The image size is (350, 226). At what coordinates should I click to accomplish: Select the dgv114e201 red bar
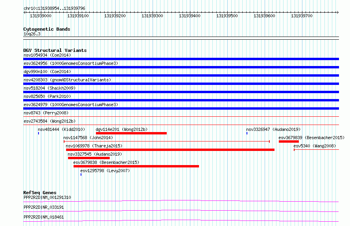pos(131,133)
